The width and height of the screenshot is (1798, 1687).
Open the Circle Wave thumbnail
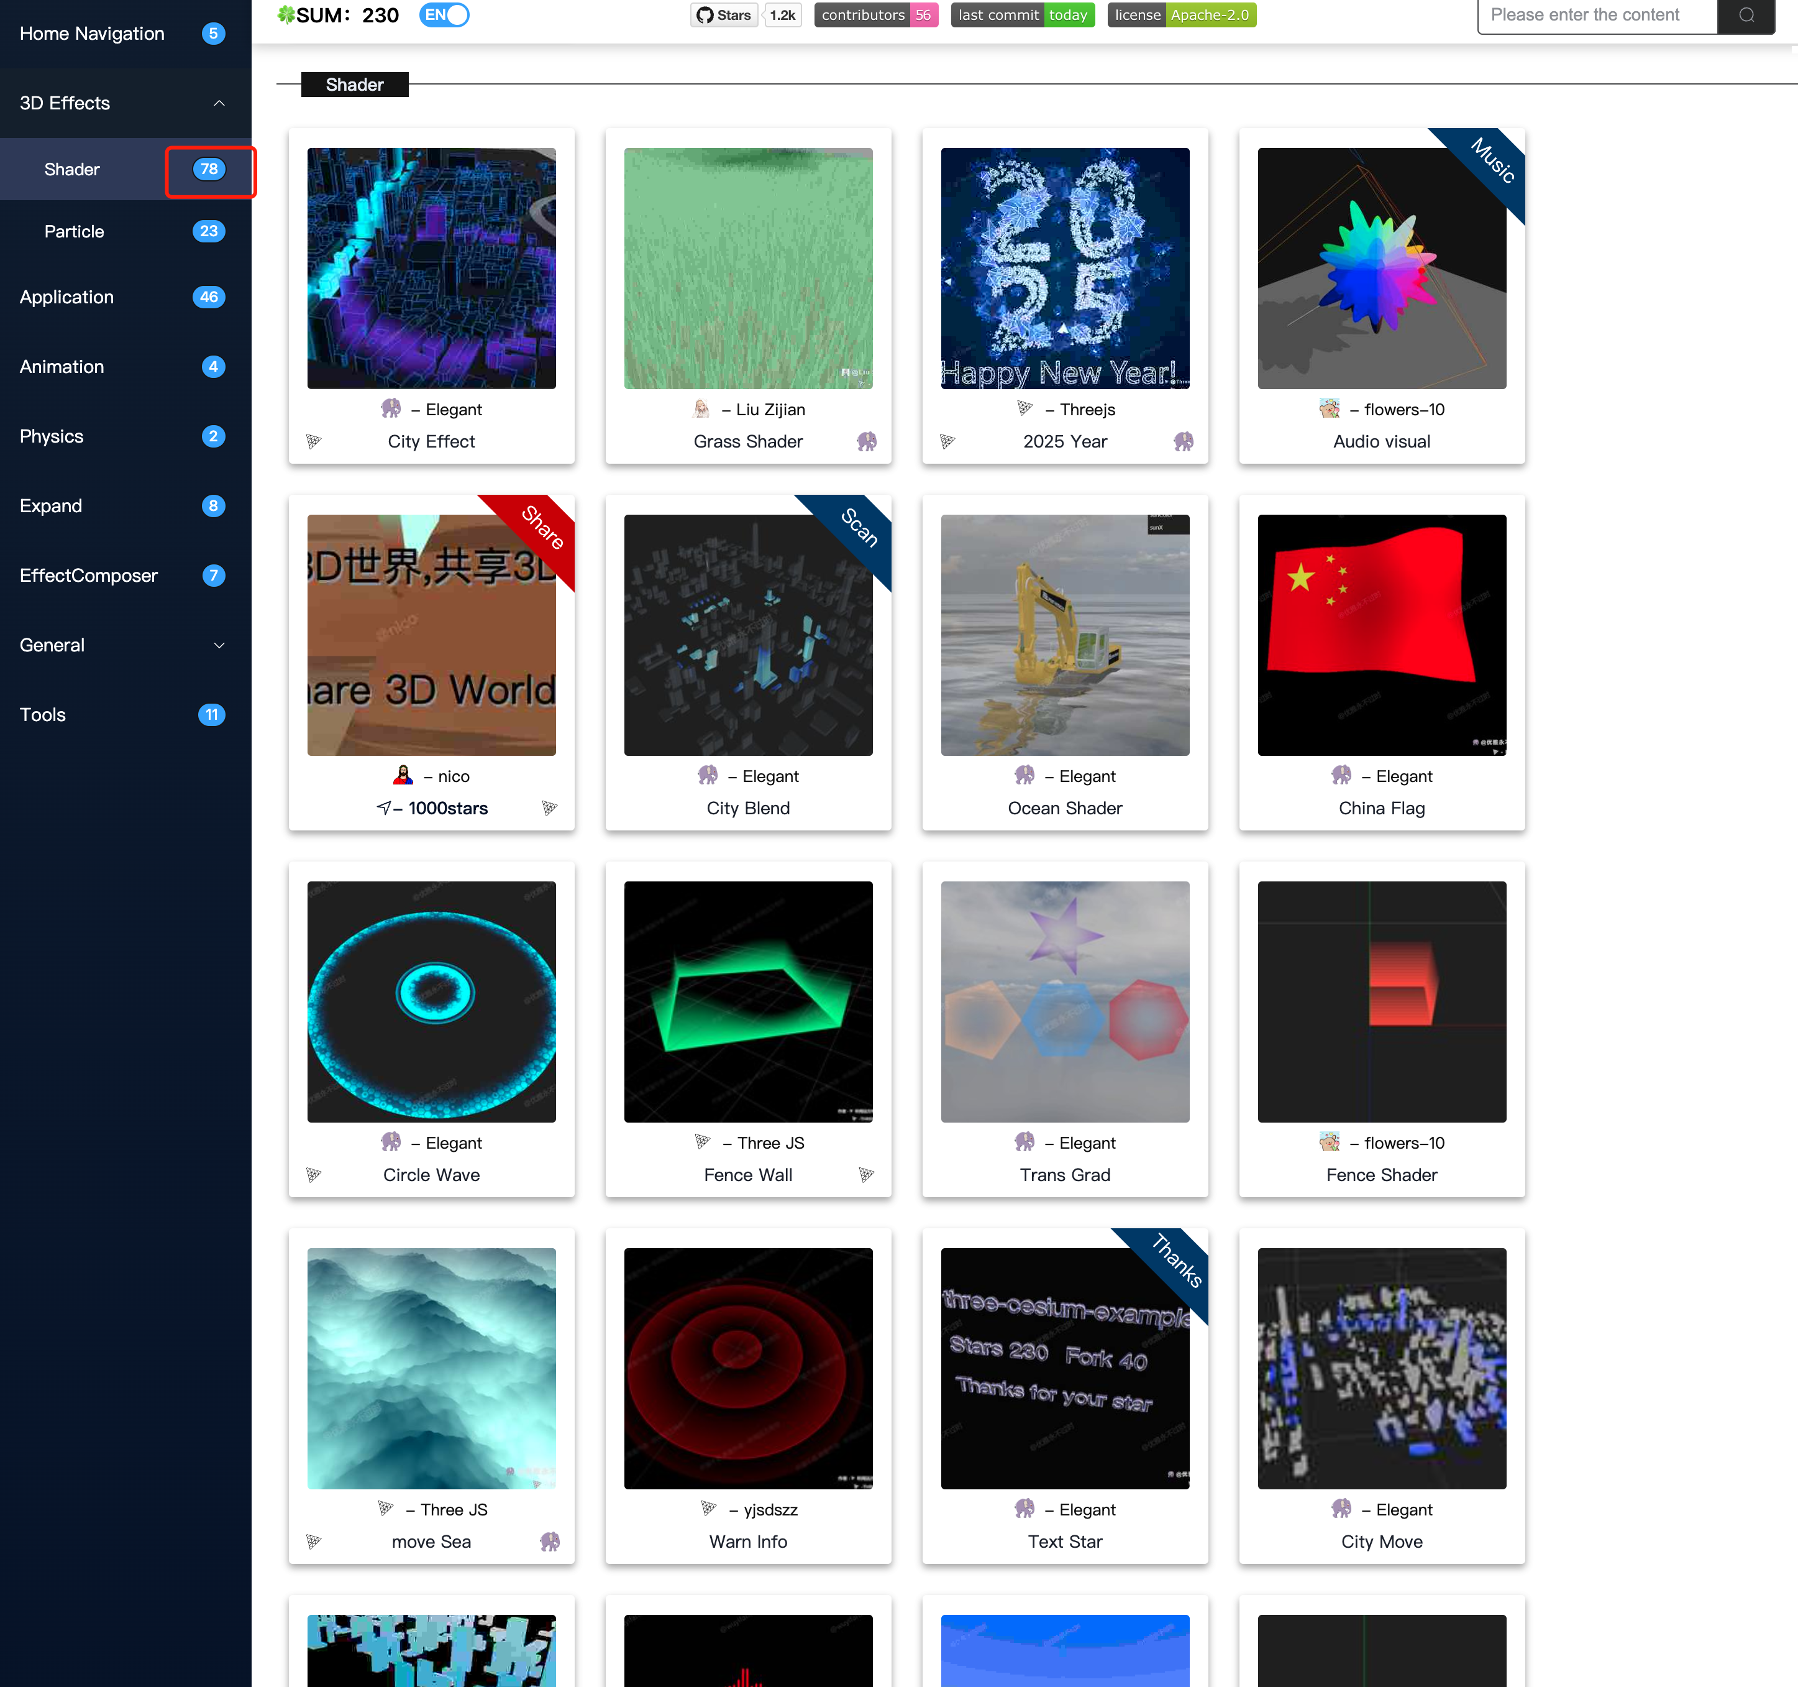431,1002
